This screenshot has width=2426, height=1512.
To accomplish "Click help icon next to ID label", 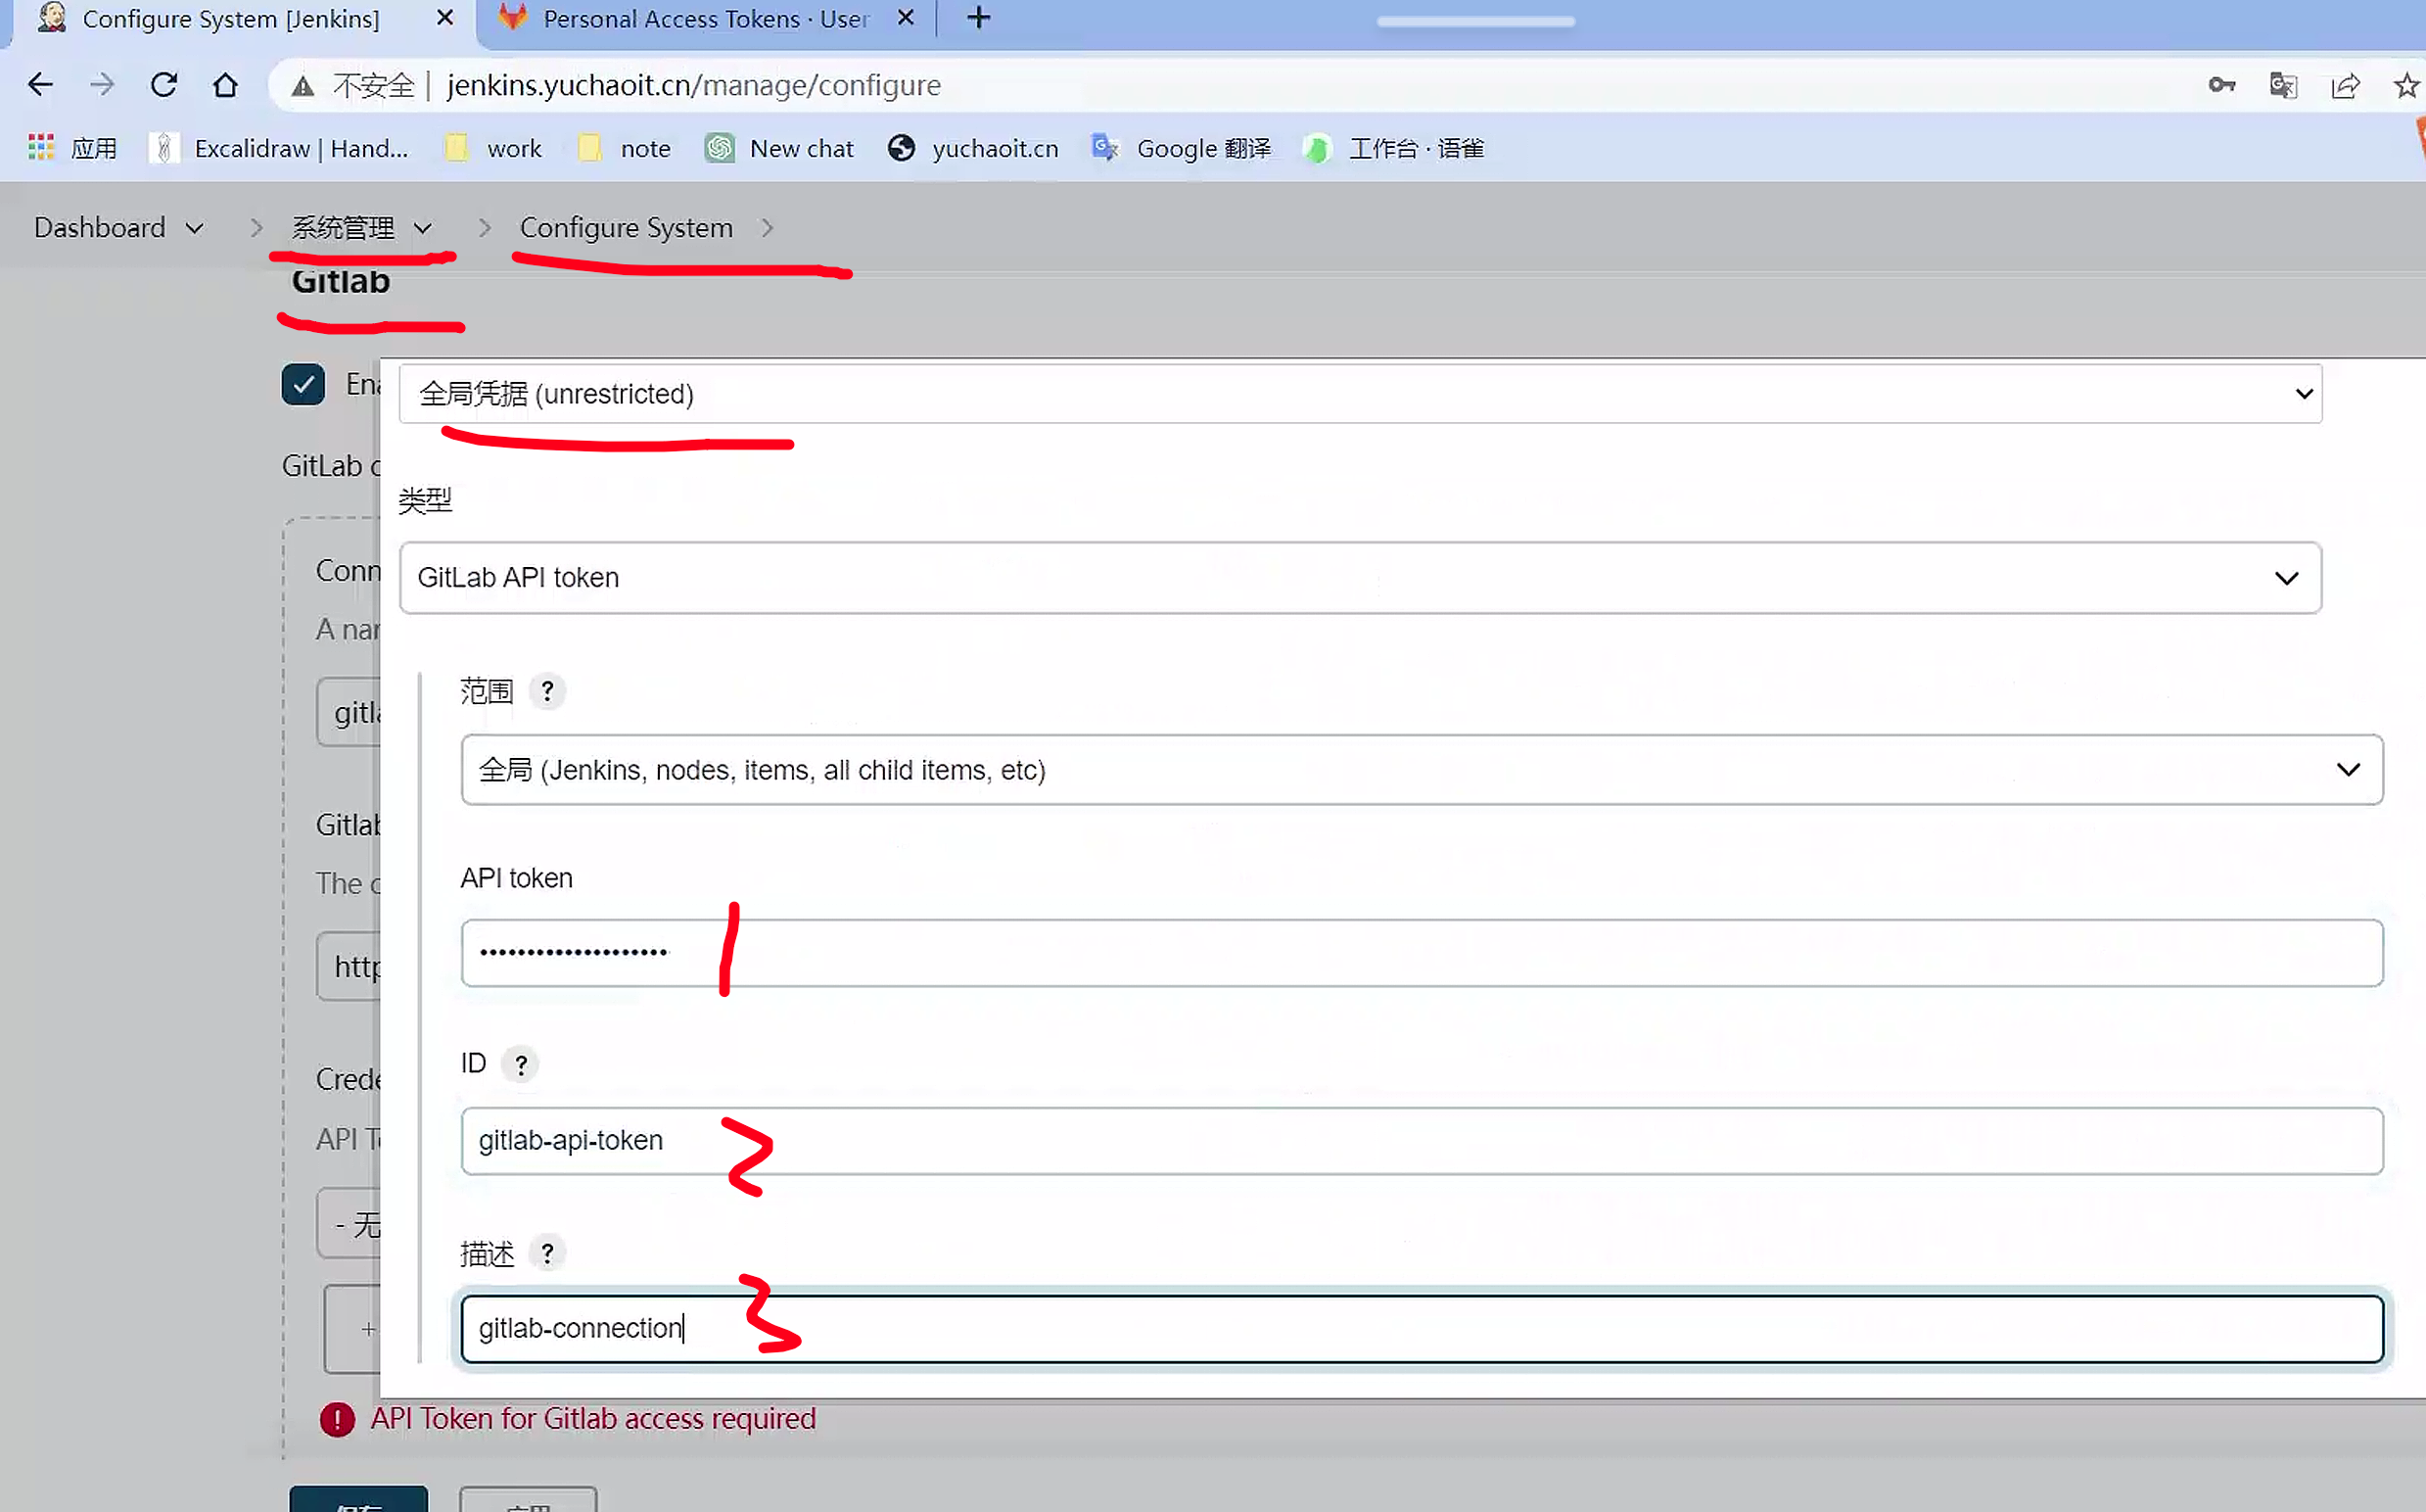I will [x=521, y=1064].
